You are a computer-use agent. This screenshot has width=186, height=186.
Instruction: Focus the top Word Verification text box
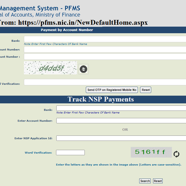pos(105,82)
